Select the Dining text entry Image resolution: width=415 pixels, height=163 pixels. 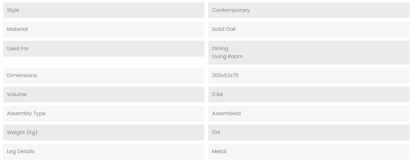click(220, 49)
